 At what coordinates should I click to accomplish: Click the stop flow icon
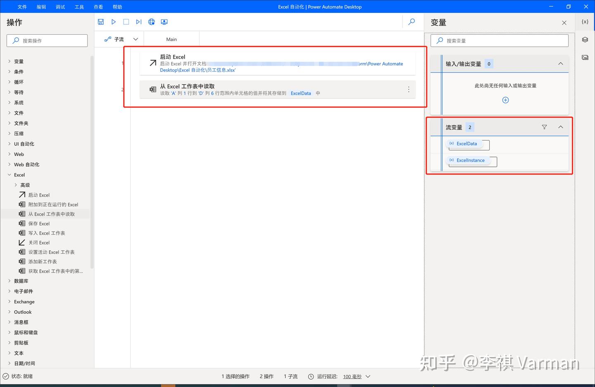pyautogui.click(x=126, y=21)
